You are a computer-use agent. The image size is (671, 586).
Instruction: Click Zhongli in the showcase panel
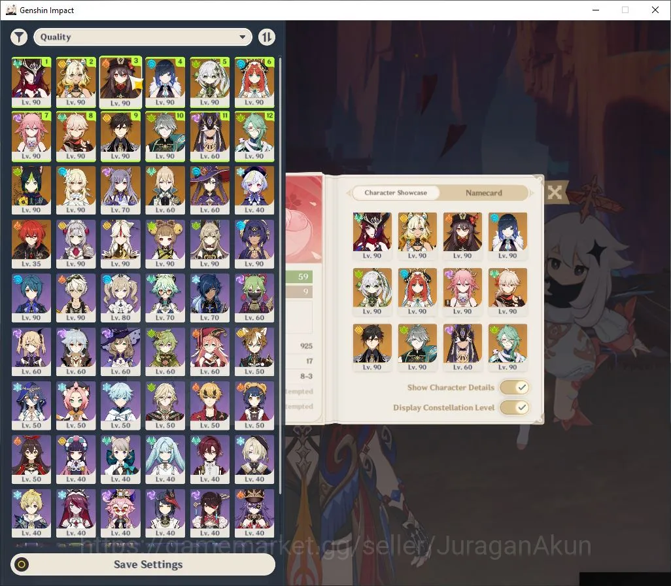(372, 347)
